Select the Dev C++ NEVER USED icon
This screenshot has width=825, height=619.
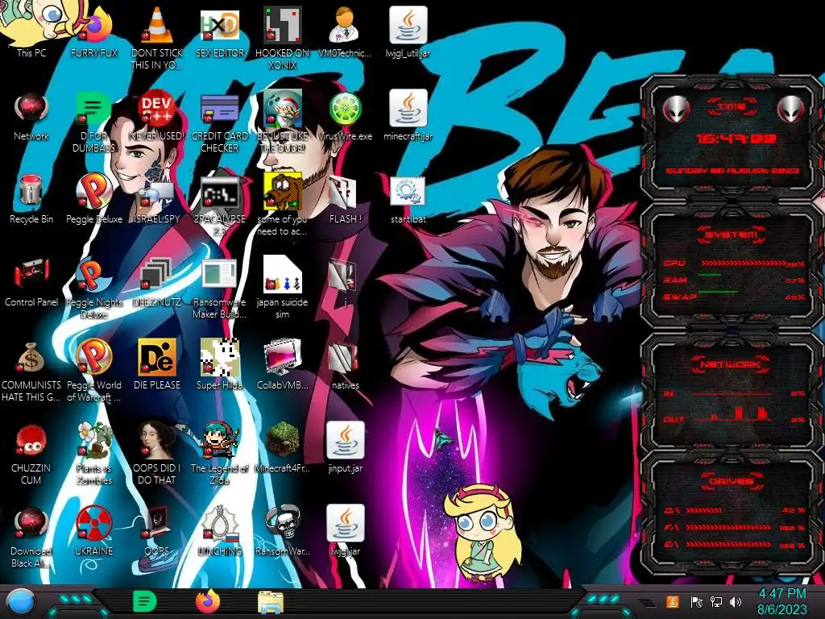157,108
